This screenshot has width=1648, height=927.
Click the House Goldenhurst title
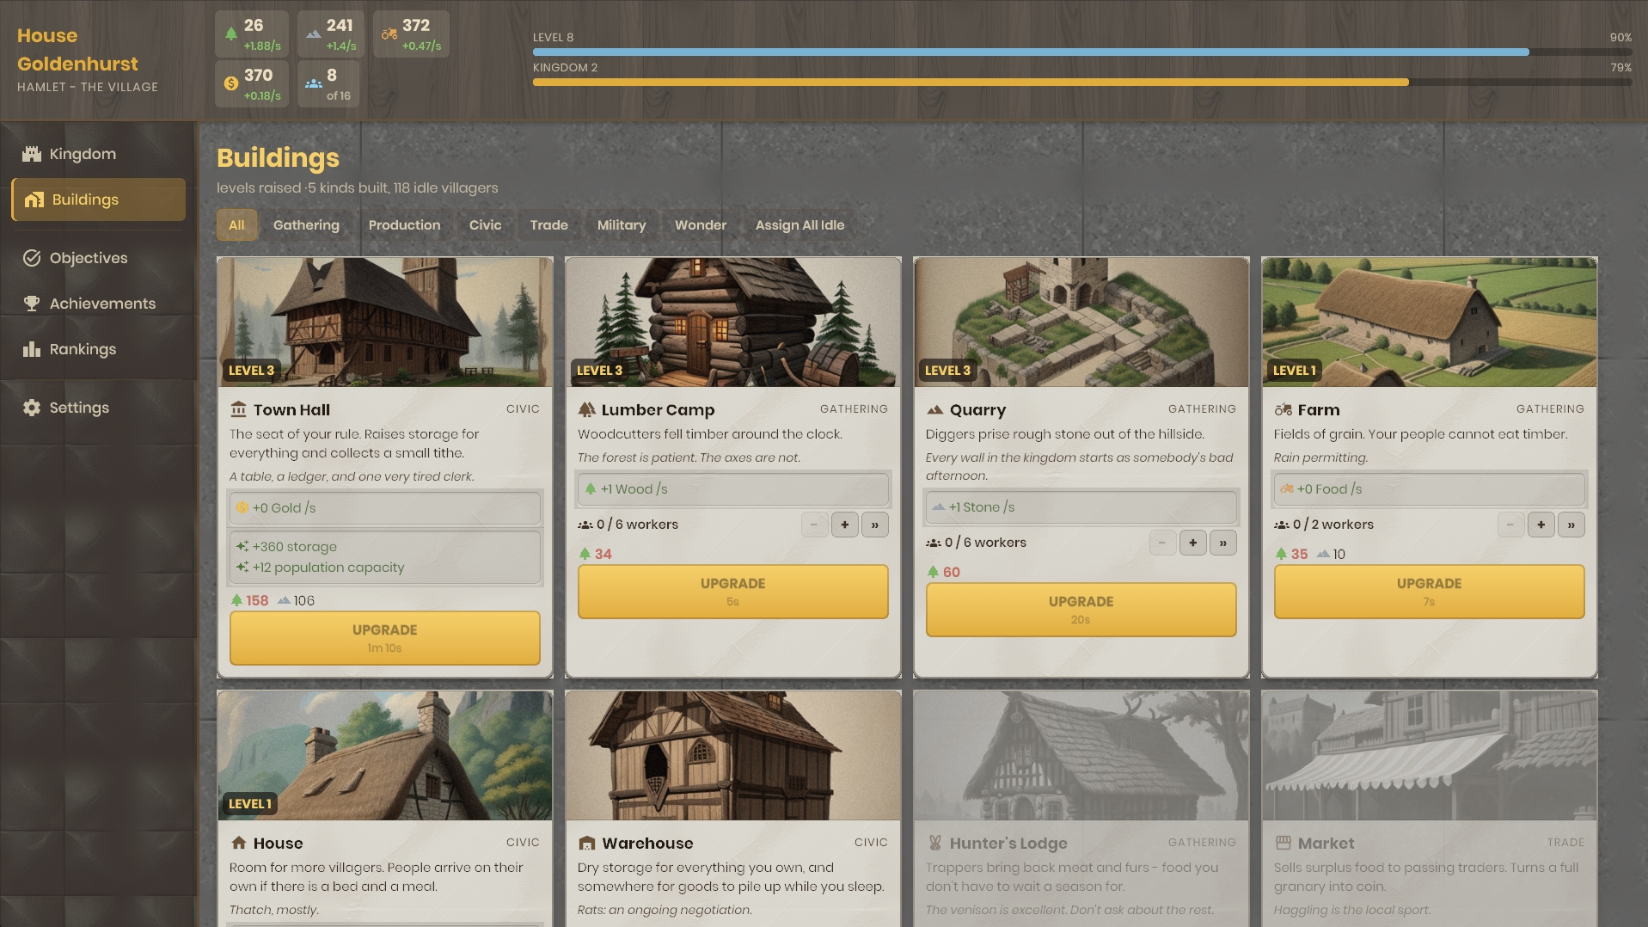[77, 50]
